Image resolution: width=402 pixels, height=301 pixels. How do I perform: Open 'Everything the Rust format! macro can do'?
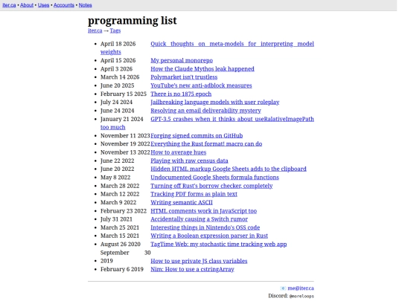[x=206, y=144]
